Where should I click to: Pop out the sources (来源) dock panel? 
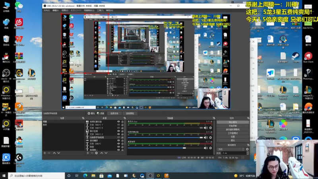(x=125, y=118)
